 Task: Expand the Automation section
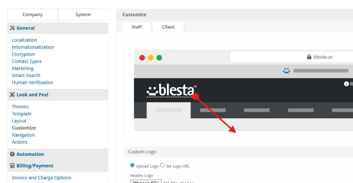point(58,154)
